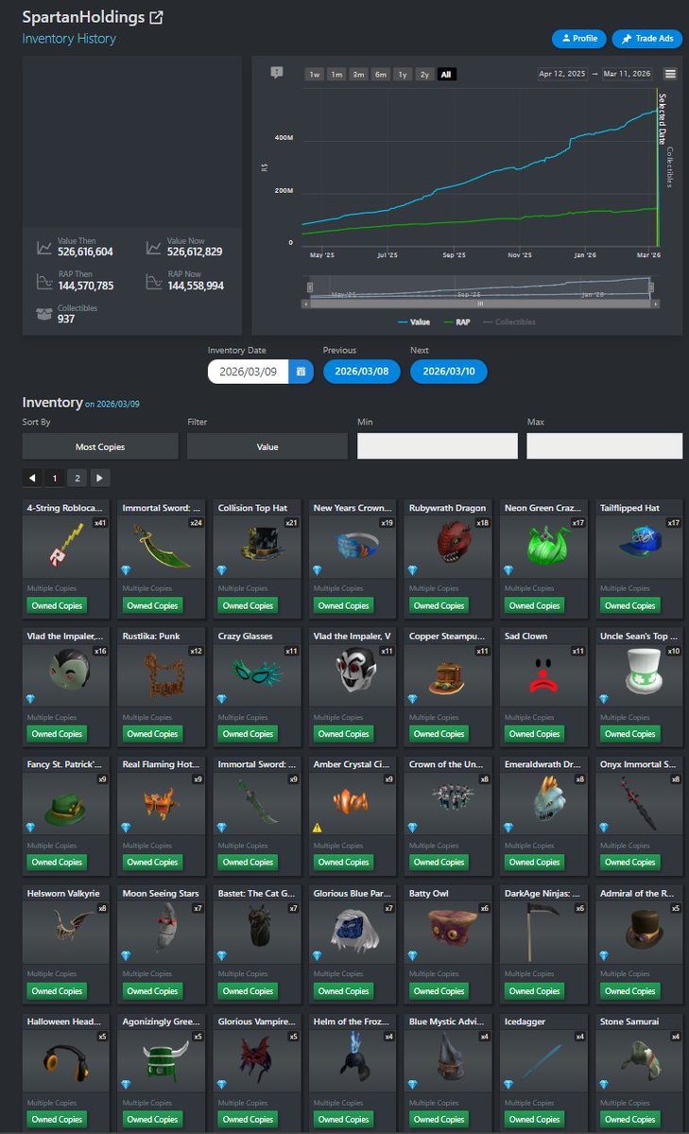Toggle the Collectibles series in chart legend
Viewport: 689px width, 1134px height.
click(509, 322)
